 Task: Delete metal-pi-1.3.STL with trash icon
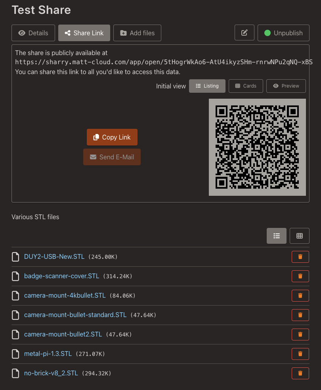coord(300,354)
